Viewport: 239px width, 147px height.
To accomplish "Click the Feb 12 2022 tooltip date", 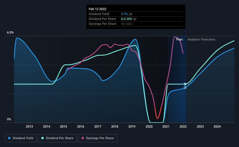I will coord(98,9).
